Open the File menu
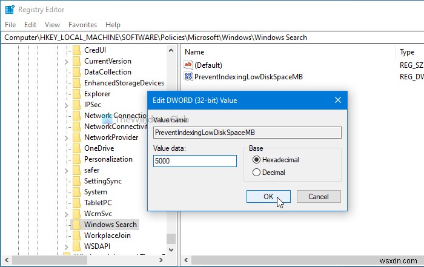The image size is (424, 267). click(x=10, y=25)
